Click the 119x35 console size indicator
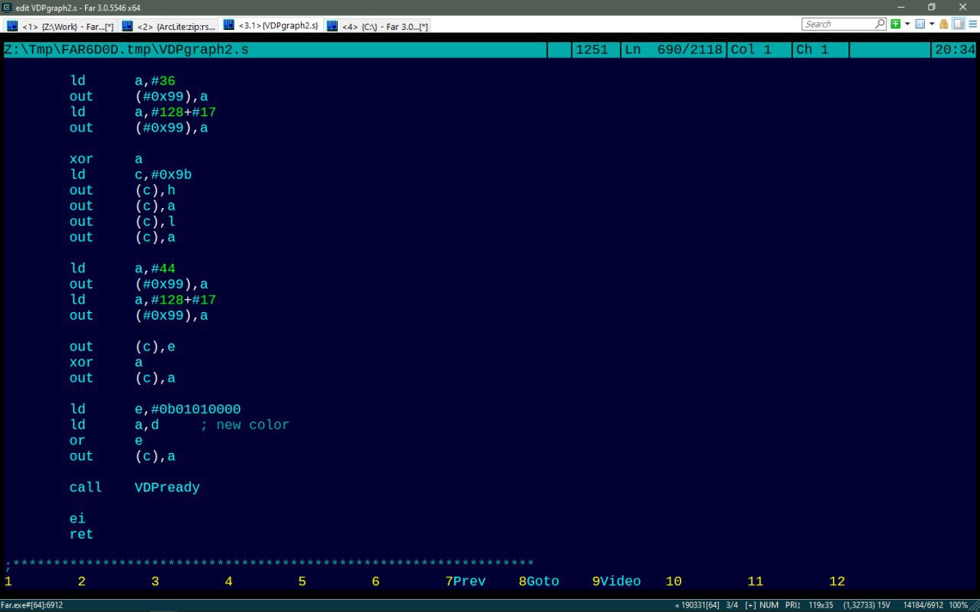 (x=821, y=605)
